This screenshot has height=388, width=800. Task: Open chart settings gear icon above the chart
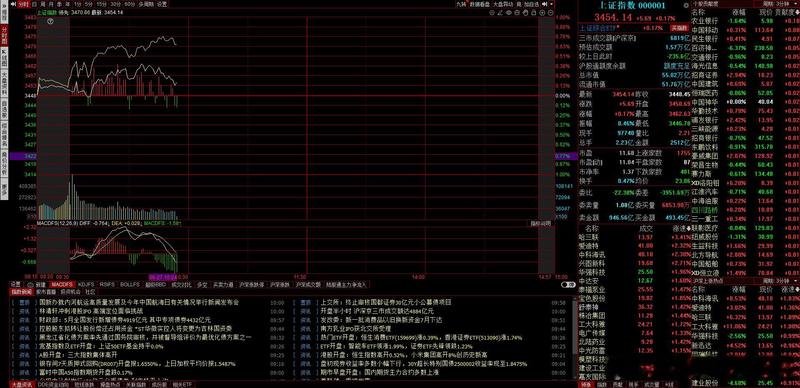point(492,13)
